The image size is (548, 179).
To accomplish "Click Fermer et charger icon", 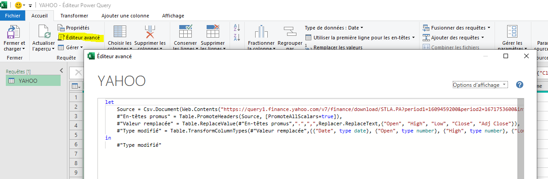I will point(14,32).
